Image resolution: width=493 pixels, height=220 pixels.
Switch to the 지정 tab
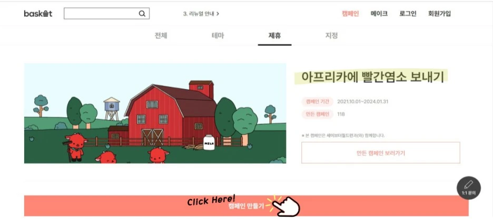click(331, 35)
